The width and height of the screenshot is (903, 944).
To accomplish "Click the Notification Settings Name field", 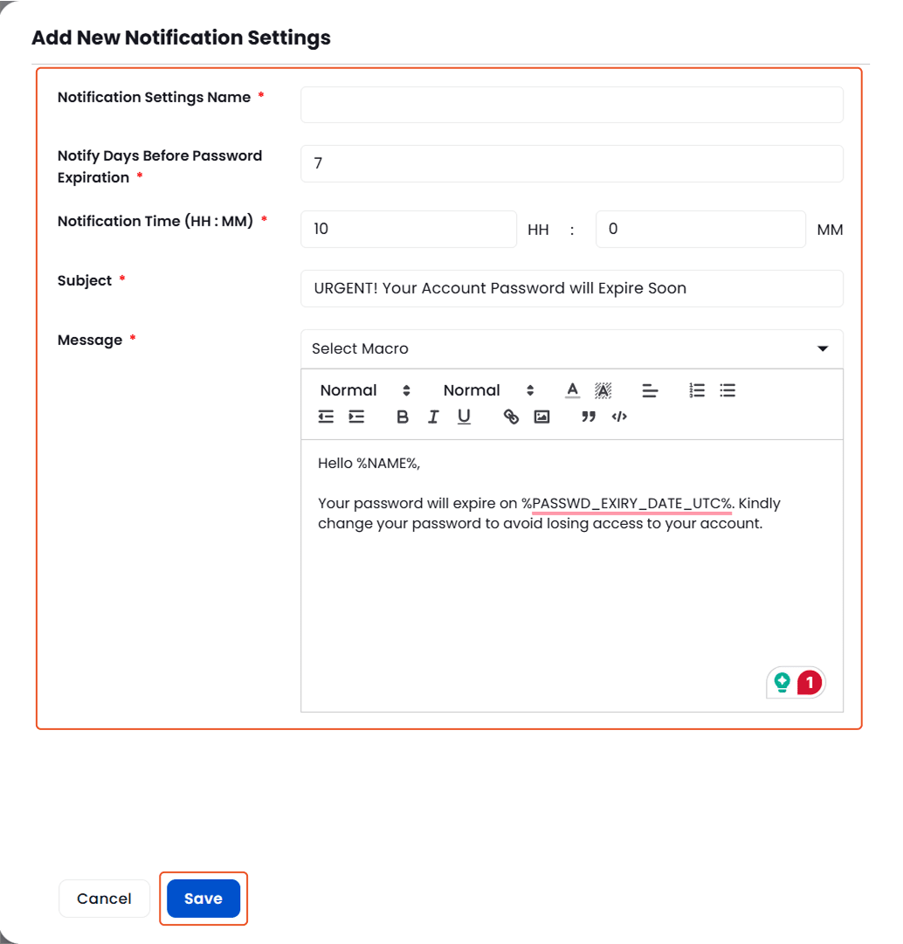I will tap(571, 104).
